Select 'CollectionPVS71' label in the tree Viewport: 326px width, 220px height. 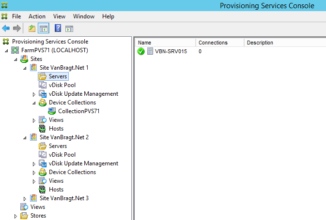click(79, 111)
